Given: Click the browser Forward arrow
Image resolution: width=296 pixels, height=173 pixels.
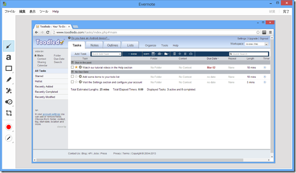Looking at the screenshot, I should (42, 32).
